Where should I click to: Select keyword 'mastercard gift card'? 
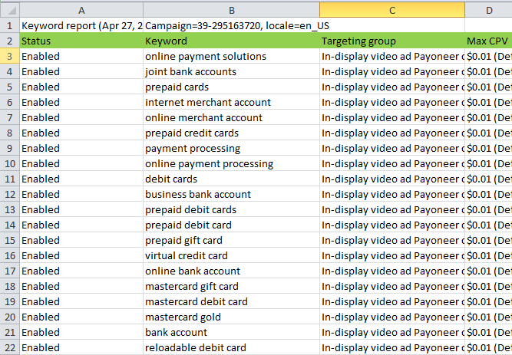click(x=231, y=286)
